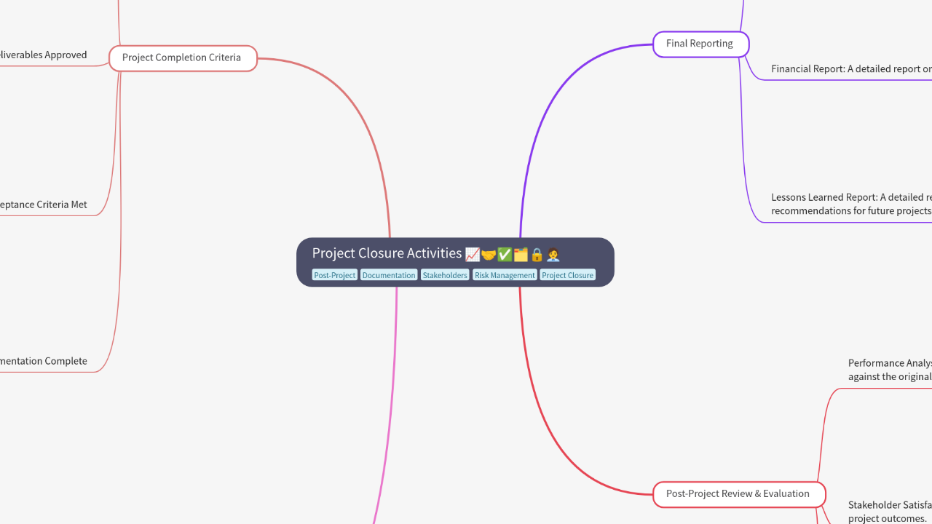Click the office worker emoji
This screenshot has width=932, height=524.
pyautogui.click(x=553, y=255)
